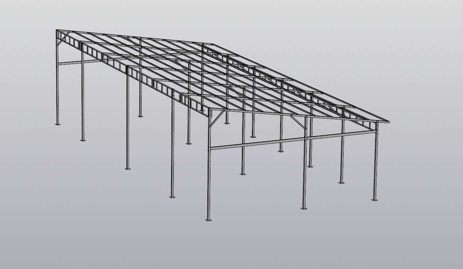The width and height of the screenshot is (463, 269).
Task: Select the left-side column nearest the front corner column
Action: point(172,151)
